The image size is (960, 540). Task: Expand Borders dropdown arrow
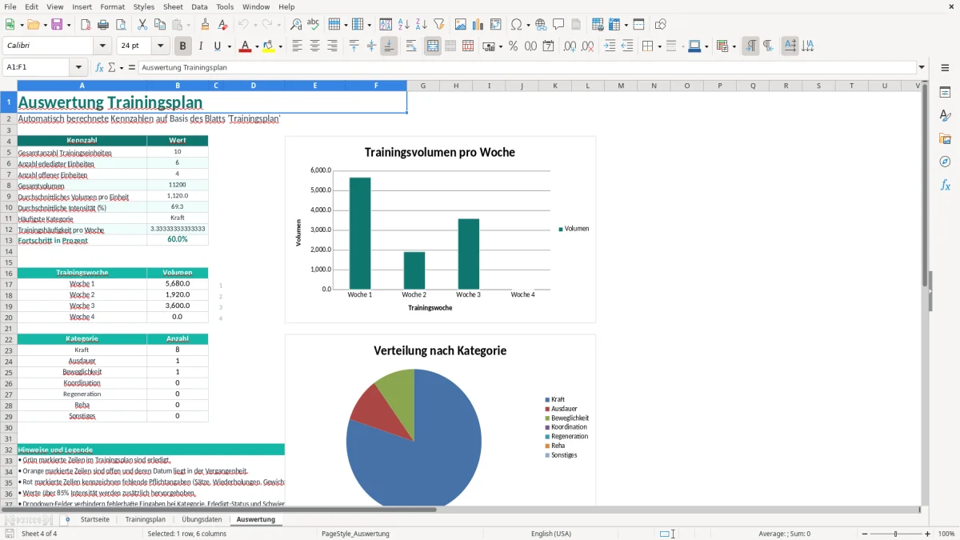coord(658,46)
